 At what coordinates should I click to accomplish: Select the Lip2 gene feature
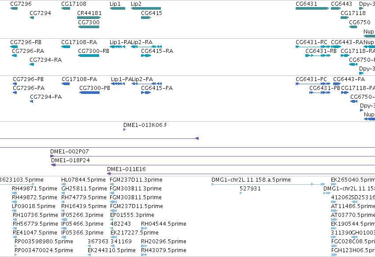[146, 8]
